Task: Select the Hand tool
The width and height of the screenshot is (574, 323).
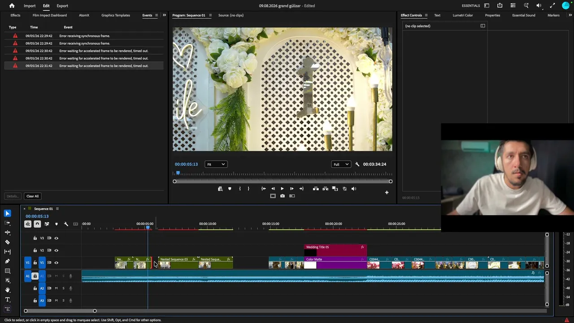Action: pos(7,290)
